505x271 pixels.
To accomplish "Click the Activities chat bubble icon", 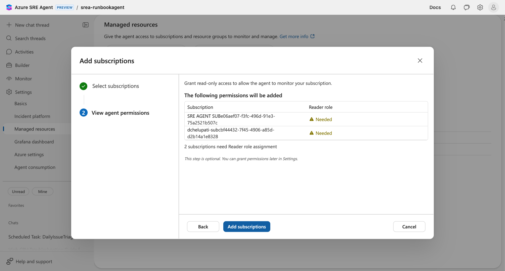I will (x=9, y=52).
